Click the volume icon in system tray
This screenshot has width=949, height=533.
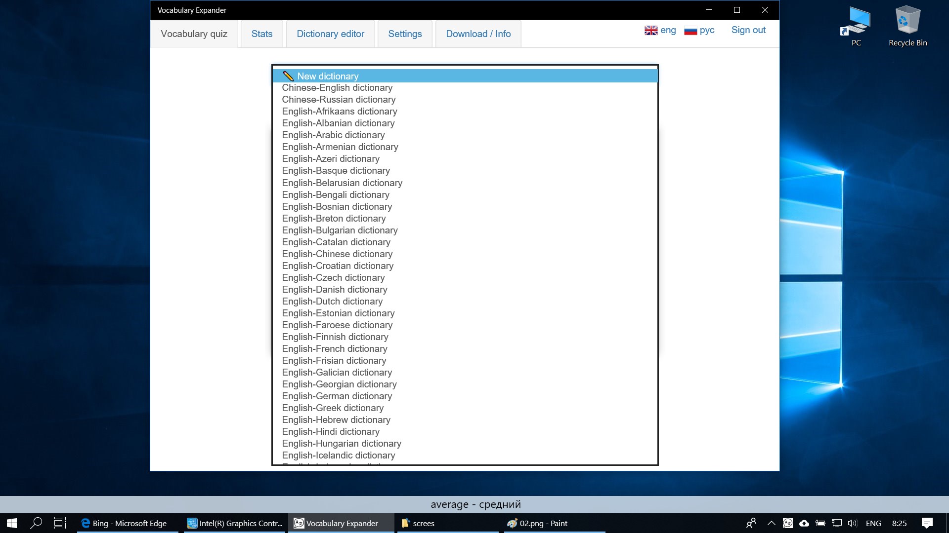[852, 523]
